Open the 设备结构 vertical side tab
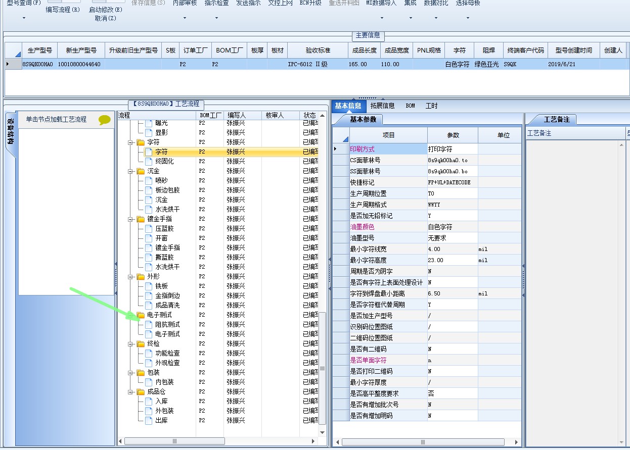This screenshot has width=630, height=450. pyautogui.click(x=10, y=131)
